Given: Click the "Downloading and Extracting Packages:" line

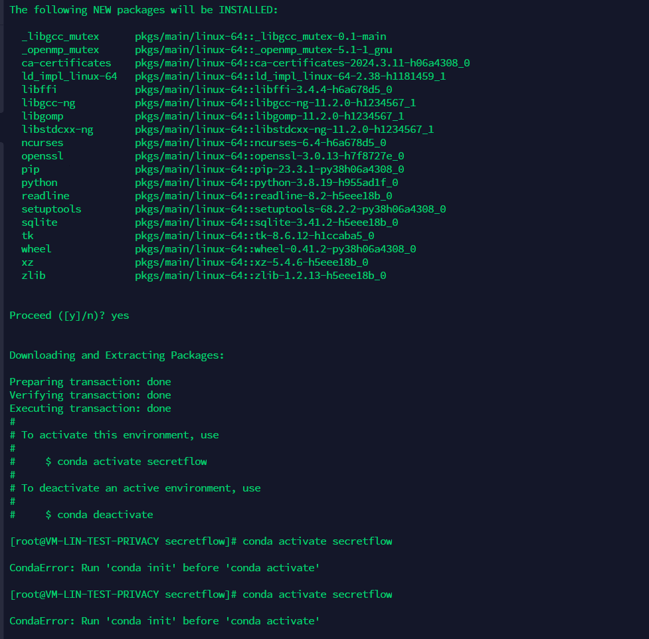Looking at the screenshot, I should 117,355.
